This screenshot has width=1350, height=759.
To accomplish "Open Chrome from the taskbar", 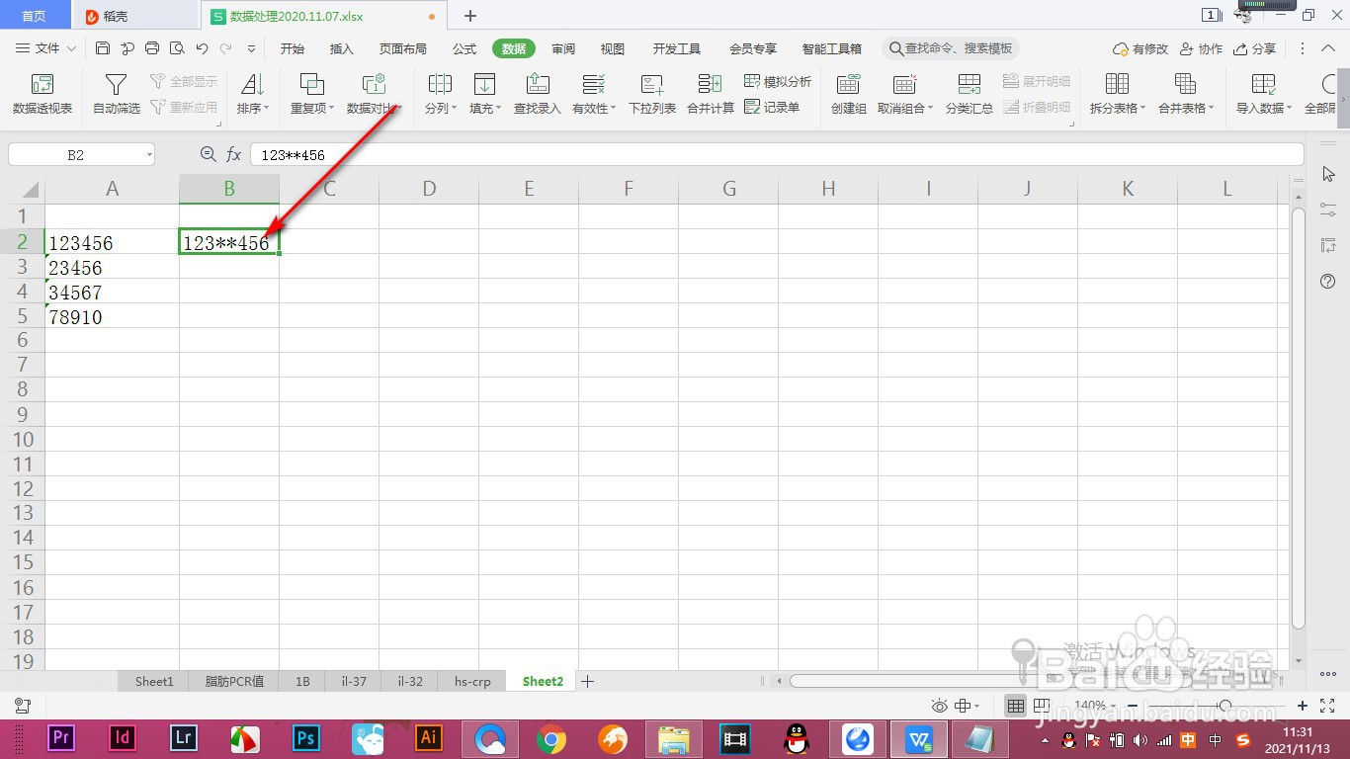I will click(x=551, y=738).
